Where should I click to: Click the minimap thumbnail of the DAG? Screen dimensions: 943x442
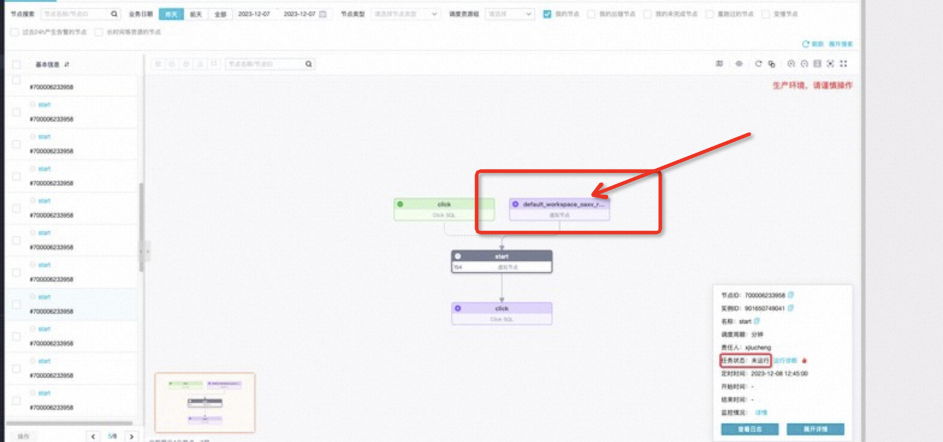[x=205, y=402]
